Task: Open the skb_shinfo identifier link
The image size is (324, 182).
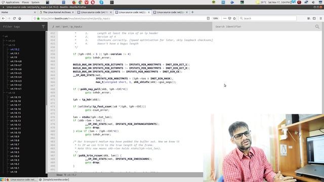Action: pos(141,82)
